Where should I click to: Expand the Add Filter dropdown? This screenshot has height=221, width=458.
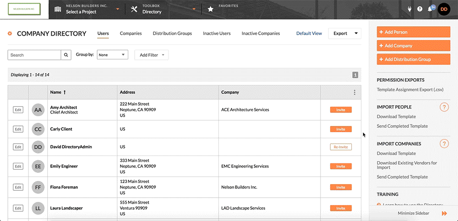click(151, 55)
